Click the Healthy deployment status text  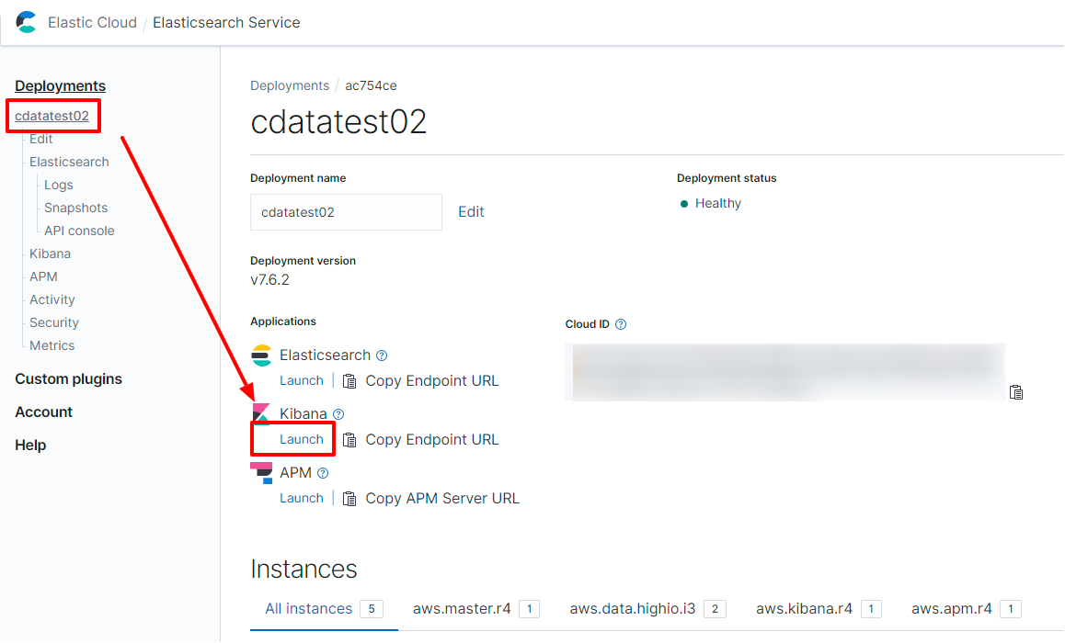point(718,204)
